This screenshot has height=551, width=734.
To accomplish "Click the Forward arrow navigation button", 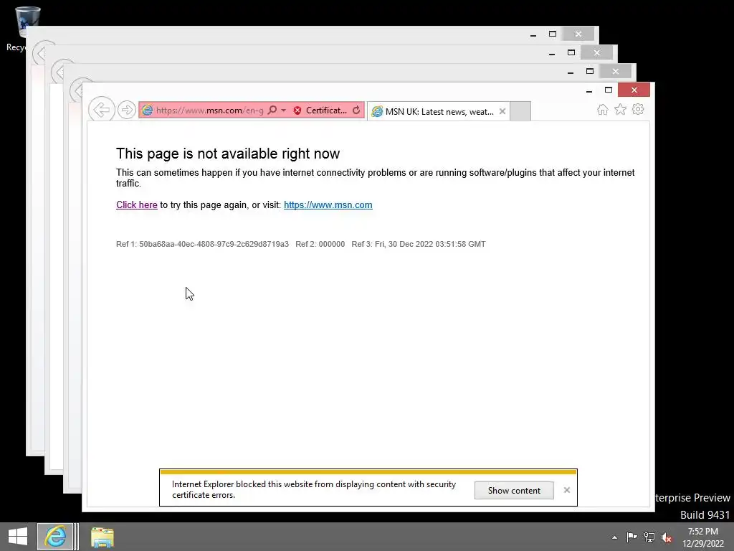I will coord(126,110).
